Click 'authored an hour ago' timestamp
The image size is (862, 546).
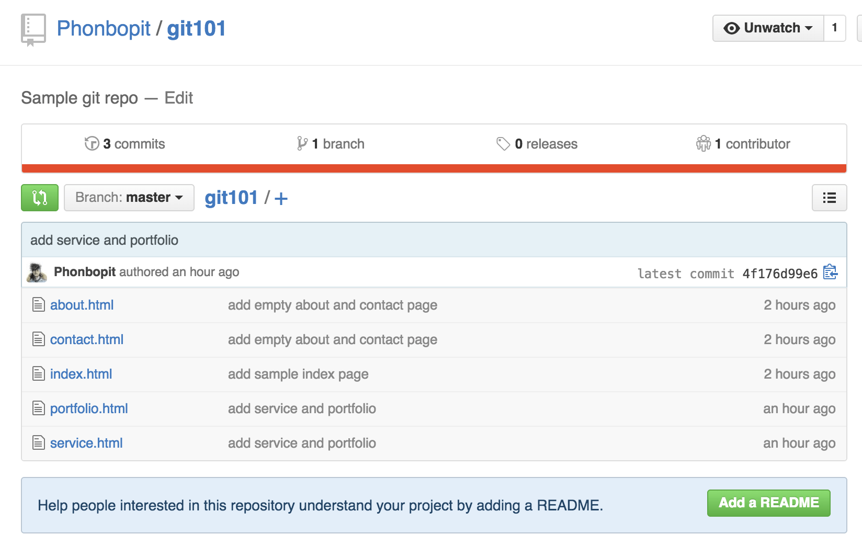(179, 272)
